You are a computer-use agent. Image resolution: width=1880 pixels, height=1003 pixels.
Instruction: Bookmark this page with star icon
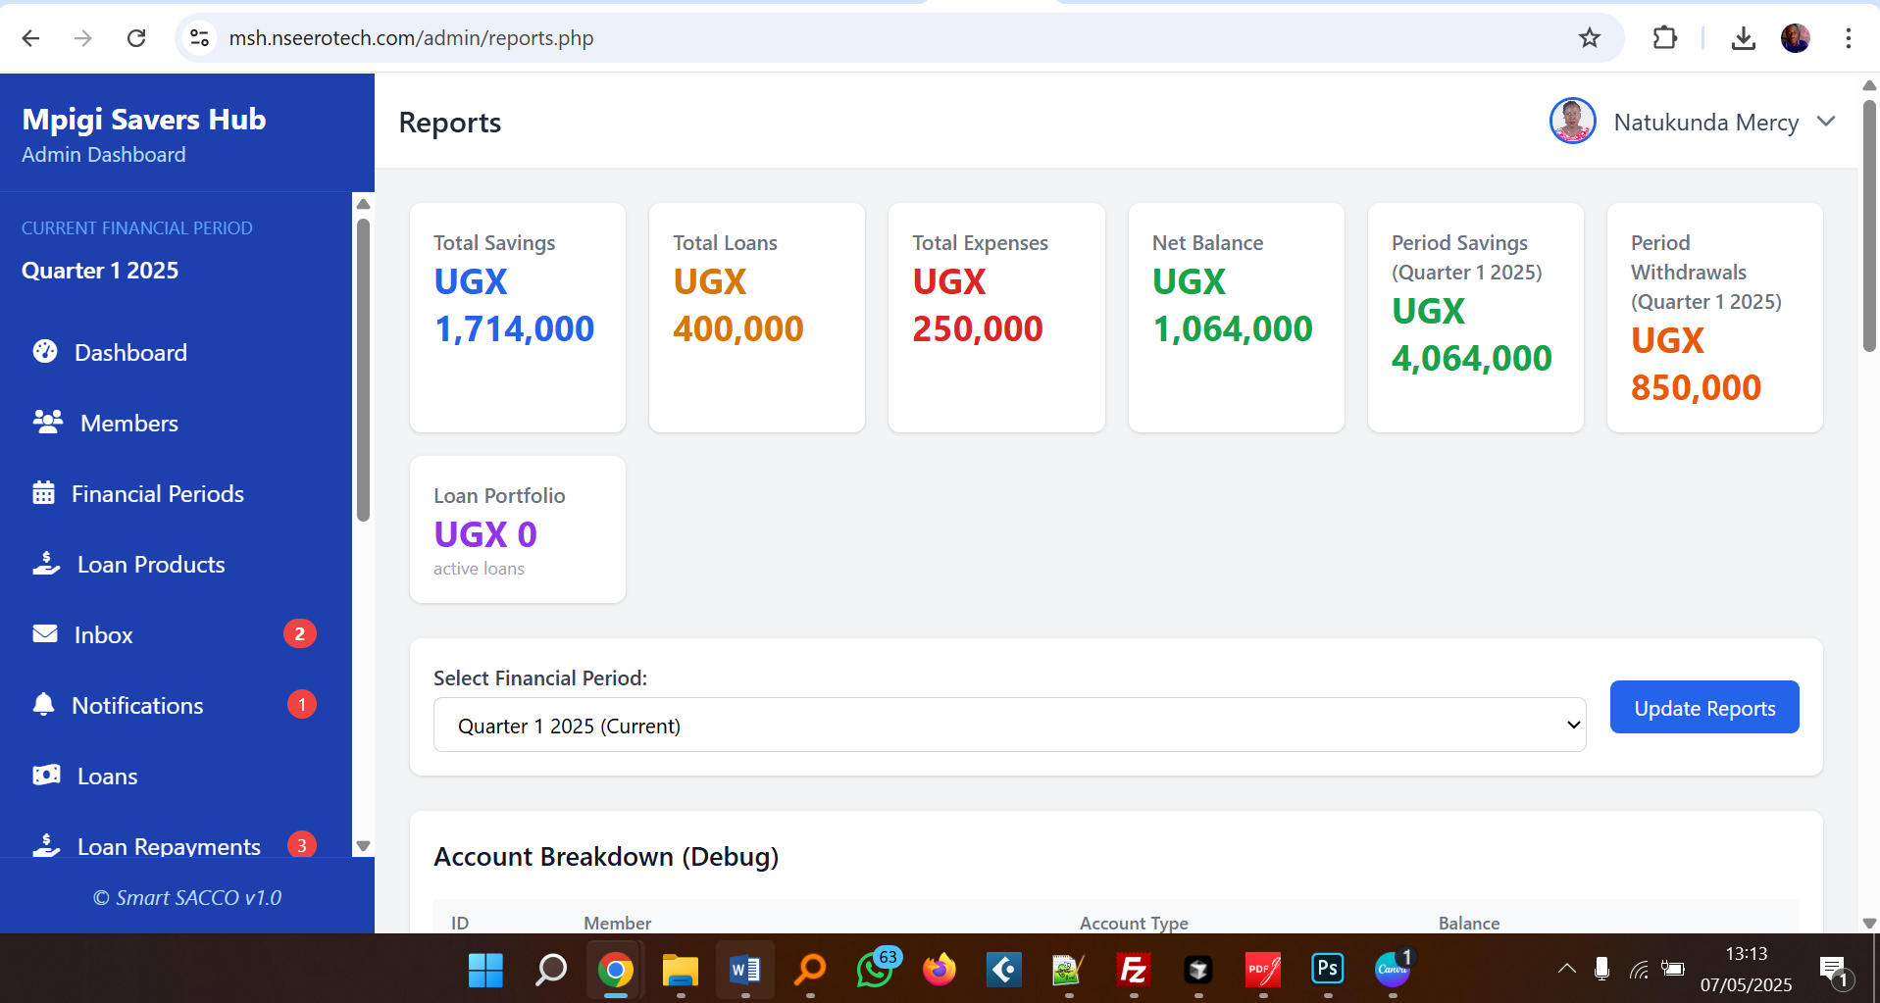[1589, 38]
